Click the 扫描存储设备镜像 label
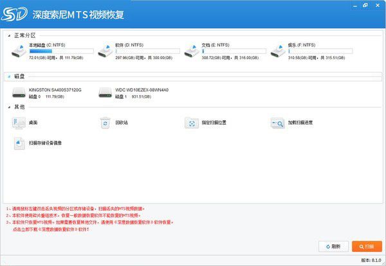386x266 pixels. tap(45, 143)
